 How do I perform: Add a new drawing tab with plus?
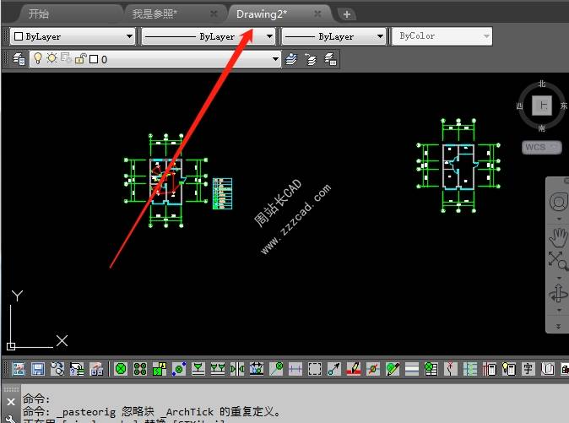click(347, 14)
